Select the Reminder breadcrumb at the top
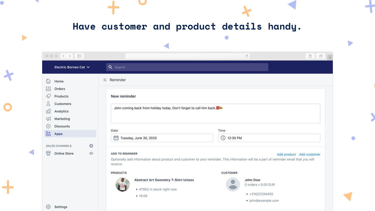Viewport: 375px width, 211px height. click(118, 80)
